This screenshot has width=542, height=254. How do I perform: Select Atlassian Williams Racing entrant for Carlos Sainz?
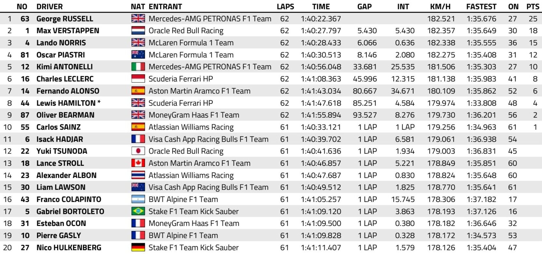click(191, 127)
